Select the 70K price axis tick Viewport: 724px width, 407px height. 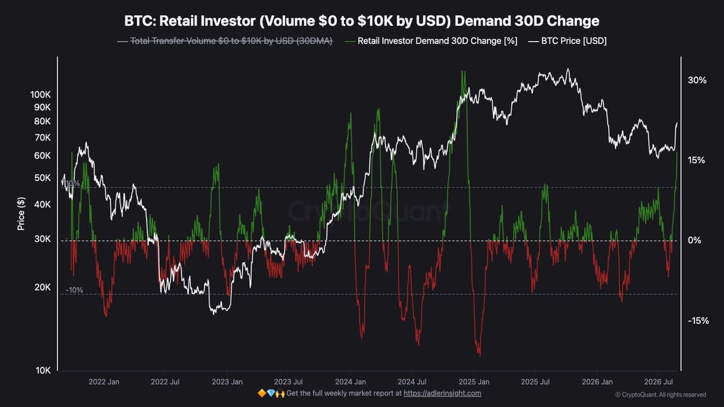(x=42, y=137)
